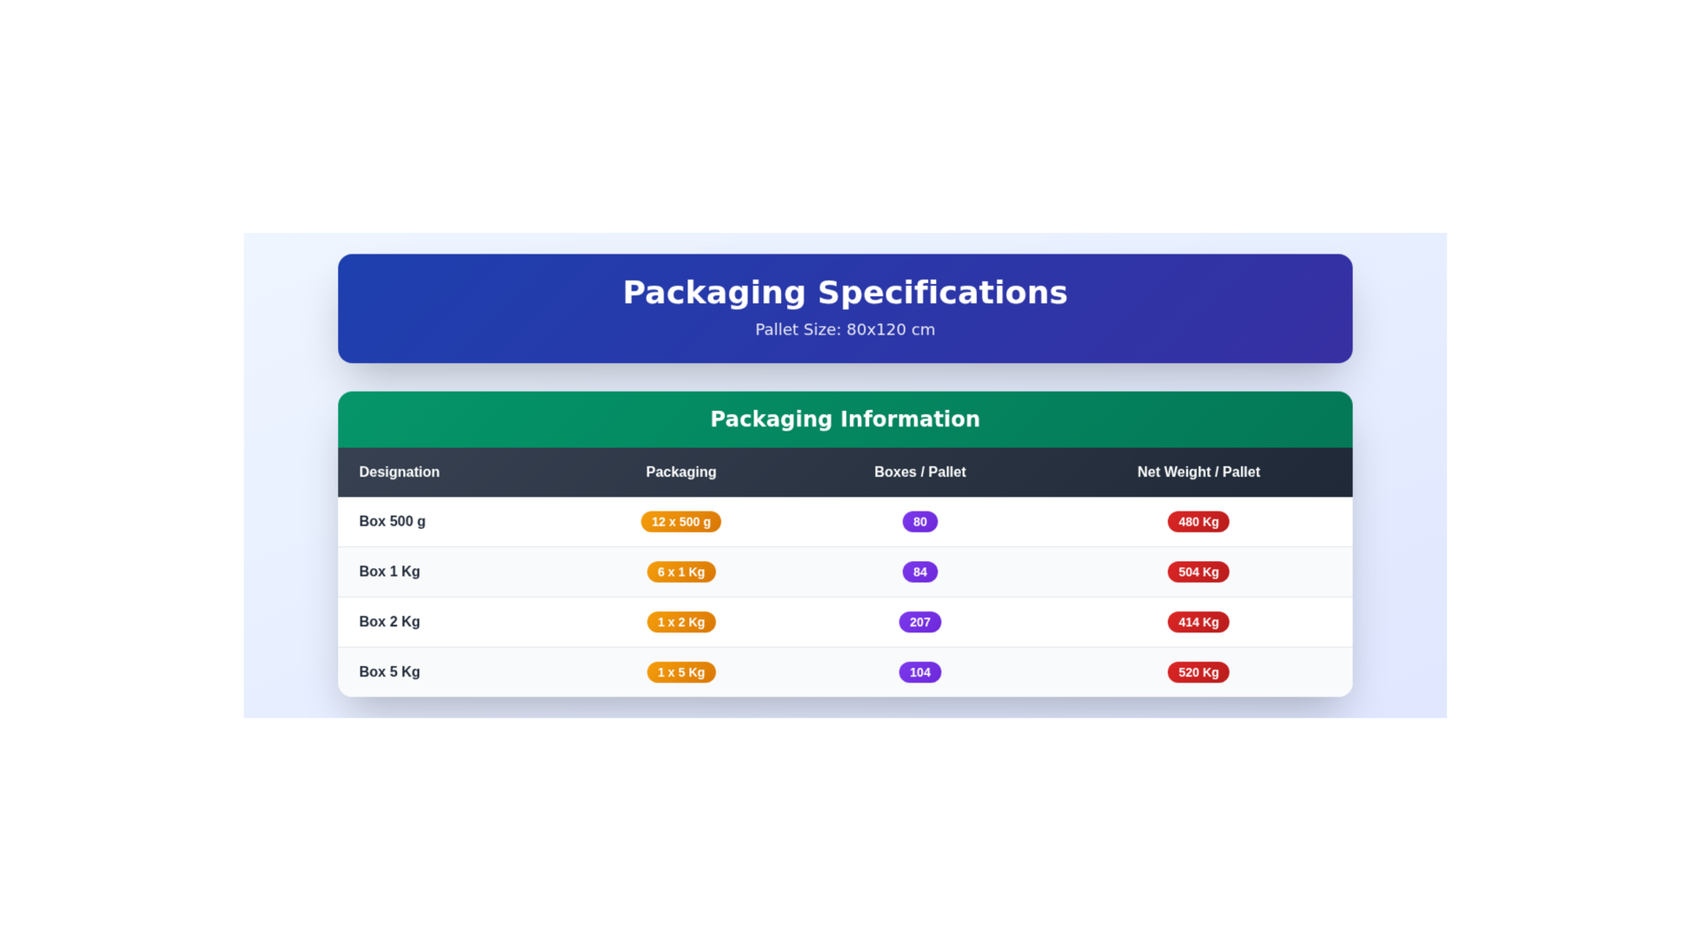This screenshot has height=951, width=1691.
Task: Select the Box 2 Kg row label
Action: pyautogui.click(x=389, y=622)
